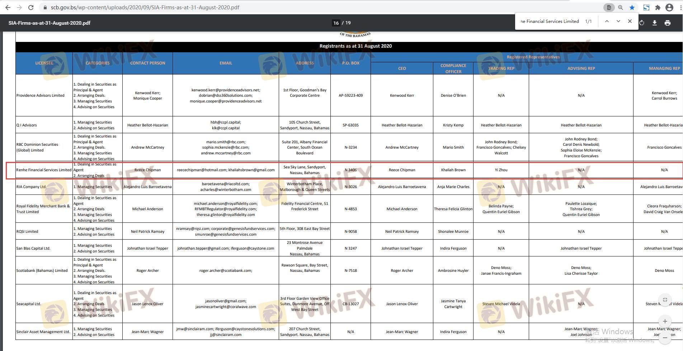Select 'Renhe Financial Services Limited' licensee cell

pos(44,170)
